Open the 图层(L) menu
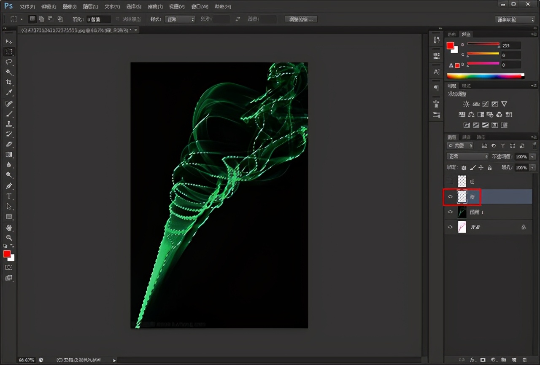Viewport: 540px width, 365px height. point(90,7)
